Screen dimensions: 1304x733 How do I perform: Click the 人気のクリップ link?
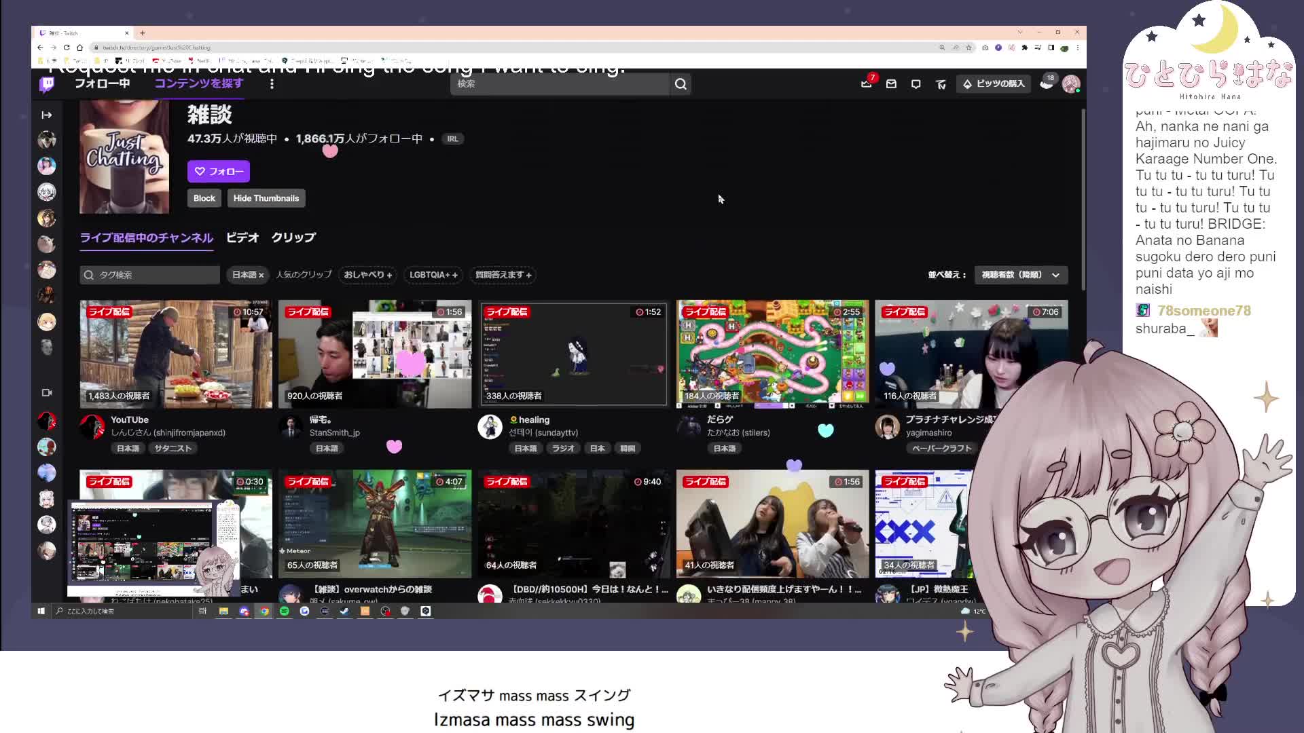point(304,275)
